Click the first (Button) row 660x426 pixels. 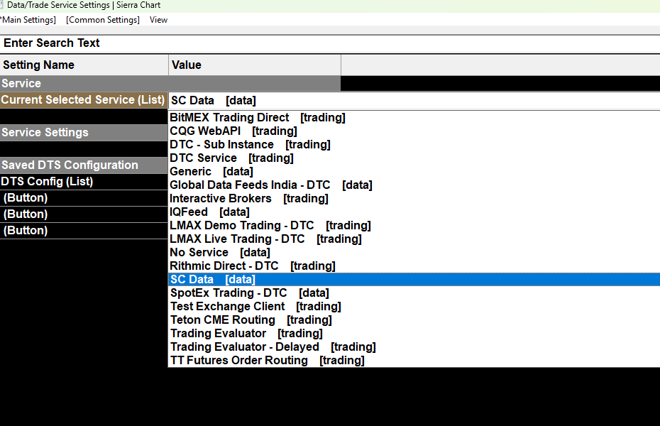click(84, 198)
